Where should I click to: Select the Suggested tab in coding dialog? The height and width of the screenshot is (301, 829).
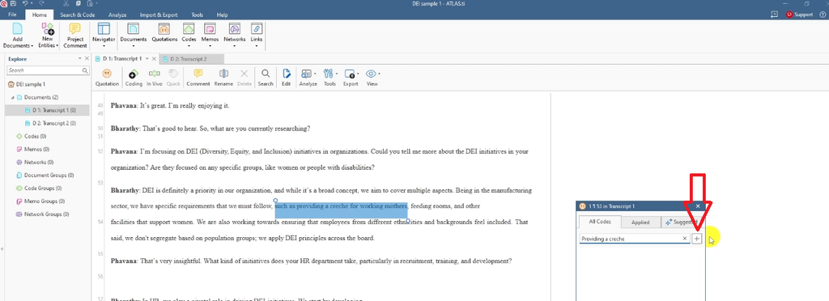[x=682, y=223]
